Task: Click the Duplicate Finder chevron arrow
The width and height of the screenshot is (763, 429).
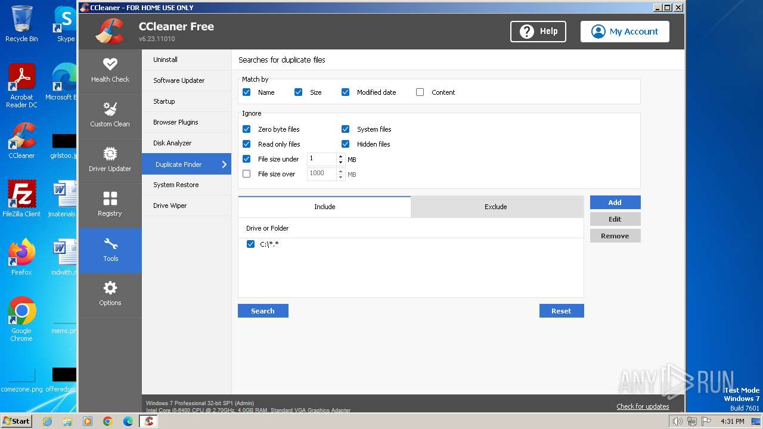Action: [x=224, y=164]
